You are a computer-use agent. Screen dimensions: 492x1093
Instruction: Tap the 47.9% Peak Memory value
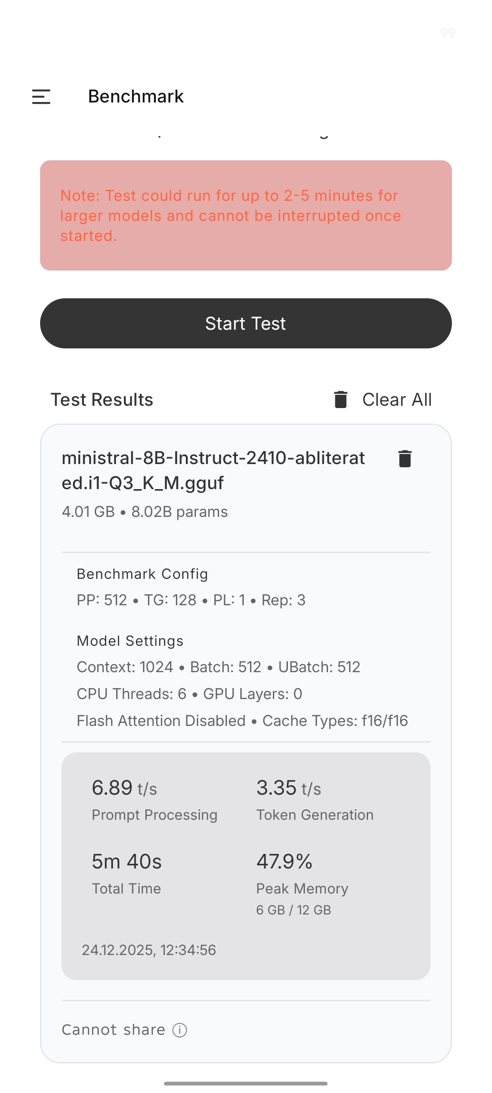[x=284, y=862]
